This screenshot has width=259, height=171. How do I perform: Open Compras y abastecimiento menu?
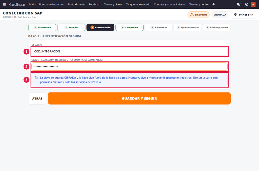169,4
